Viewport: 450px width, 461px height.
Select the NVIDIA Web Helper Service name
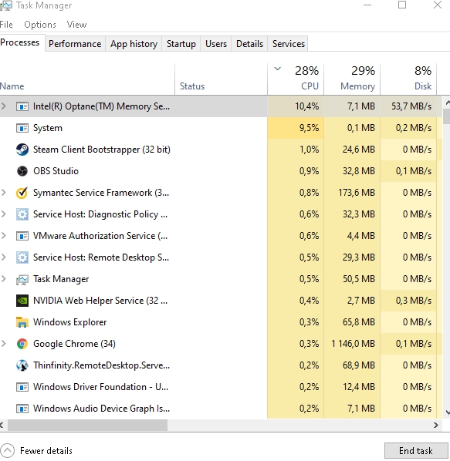pos(100,301)
